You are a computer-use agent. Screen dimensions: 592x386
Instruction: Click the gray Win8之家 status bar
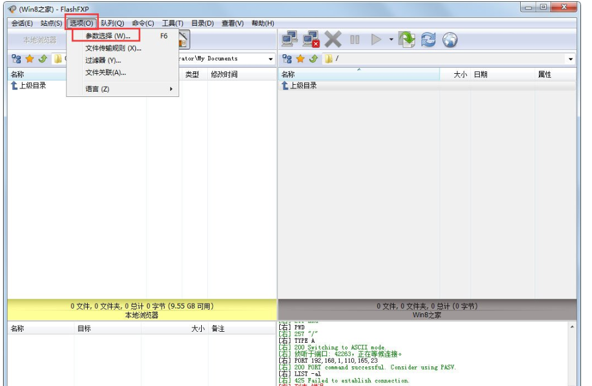[427, 310]
